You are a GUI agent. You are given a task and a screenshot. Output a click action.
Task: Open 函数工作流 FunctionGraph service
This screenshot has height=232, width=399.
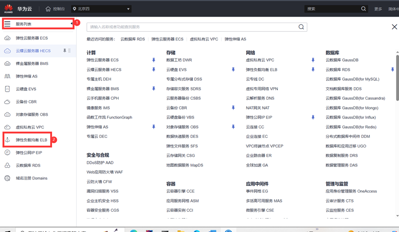coord(109,117)
